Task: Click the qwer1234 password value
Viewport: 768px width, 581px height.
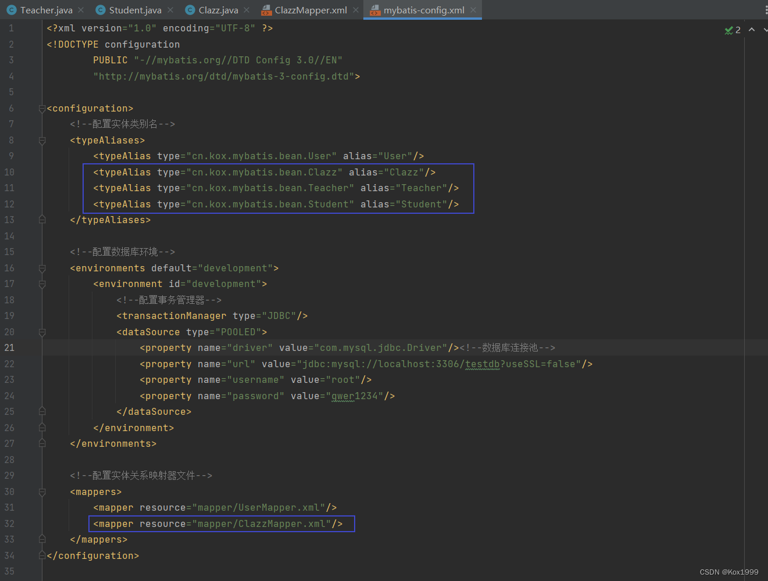Action: [355, 396]
